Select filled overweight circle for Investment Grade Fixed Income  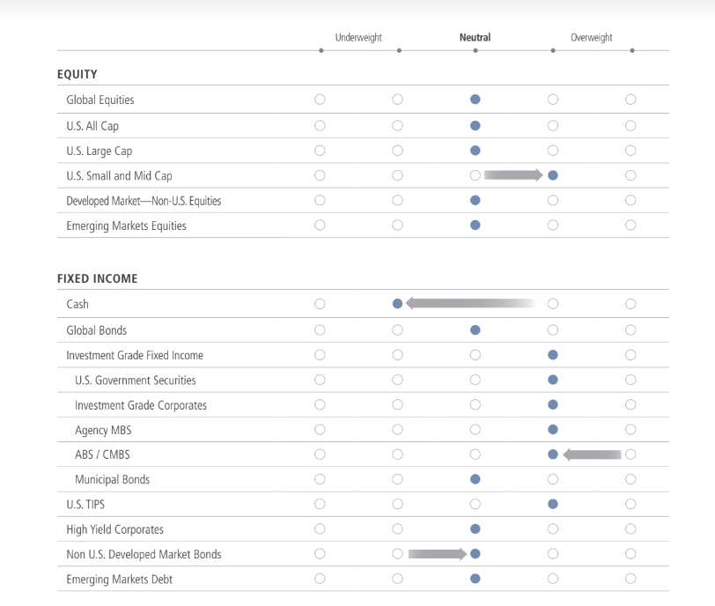click(553, 355)
